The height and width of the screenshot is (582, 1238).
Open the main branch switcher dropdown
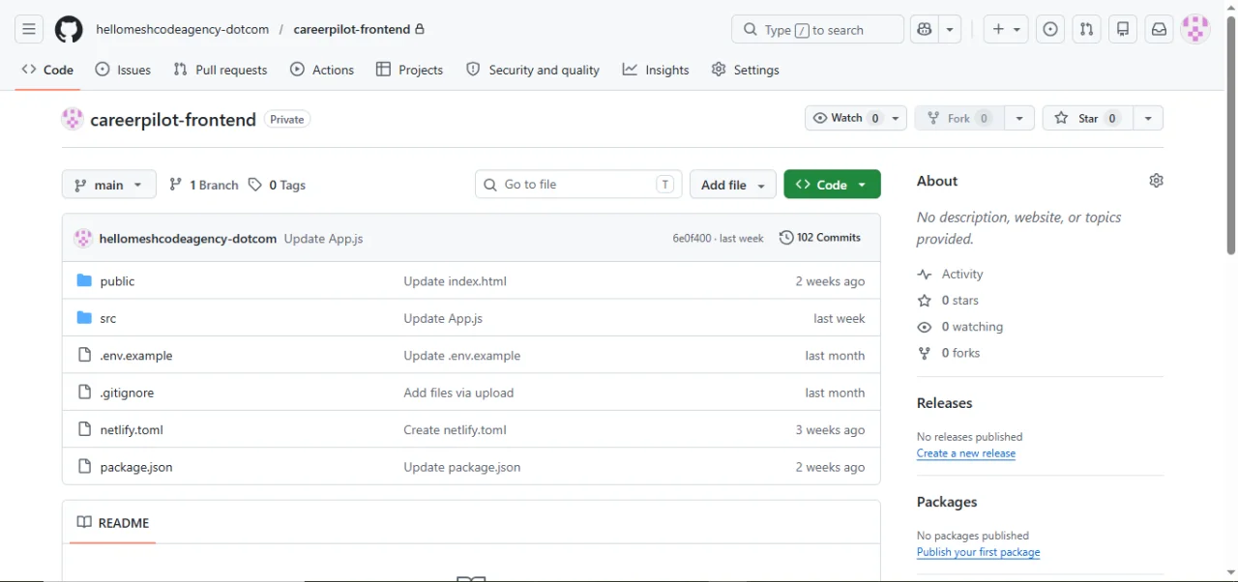(x=109, y=185)
